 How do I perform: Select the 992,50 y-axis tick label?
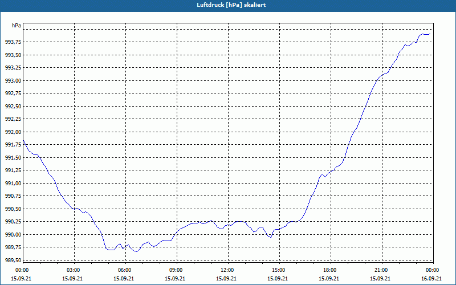click(x=13, y=106)
